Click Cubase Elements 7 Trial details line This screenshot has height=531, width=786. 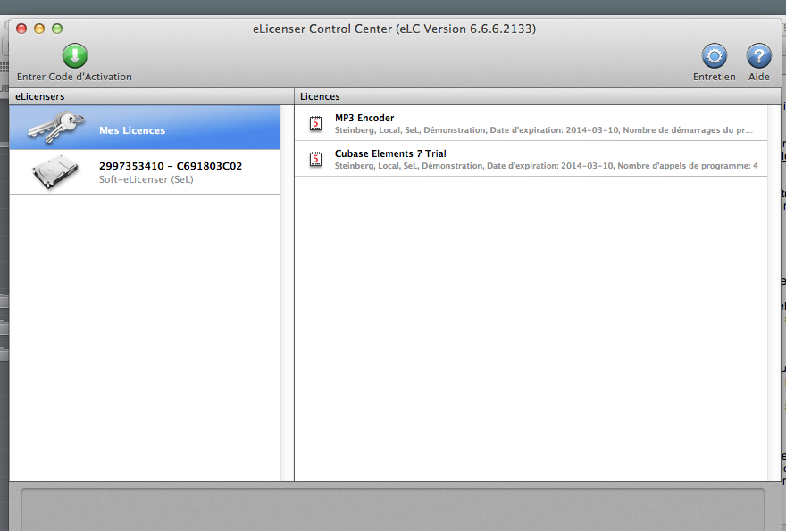546,166
